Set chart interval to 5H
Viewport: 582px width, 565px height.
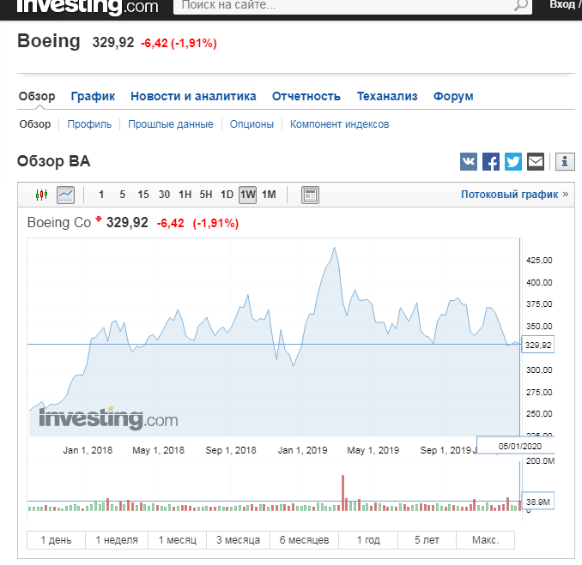pyautogui.click(x=206, y=195)
